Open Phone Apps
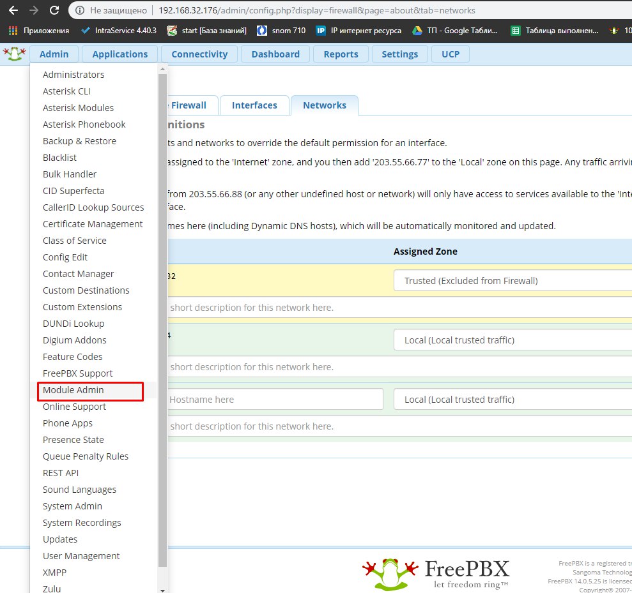632x593 pixels. (x=68, y=423)
